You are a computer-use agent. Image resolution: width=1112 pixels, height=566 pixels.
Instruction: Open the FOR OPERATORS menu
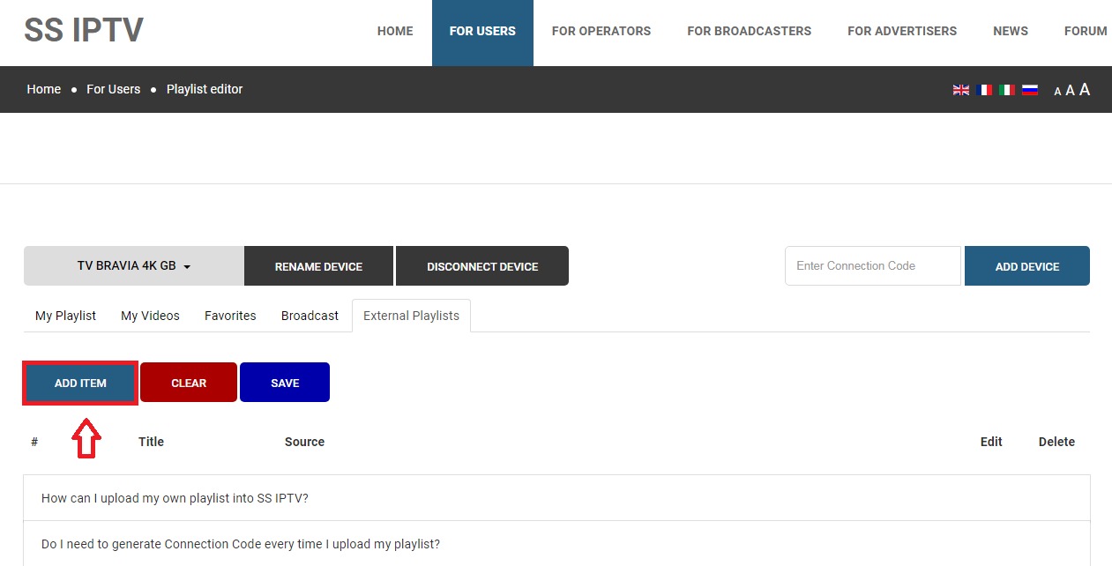601,31
